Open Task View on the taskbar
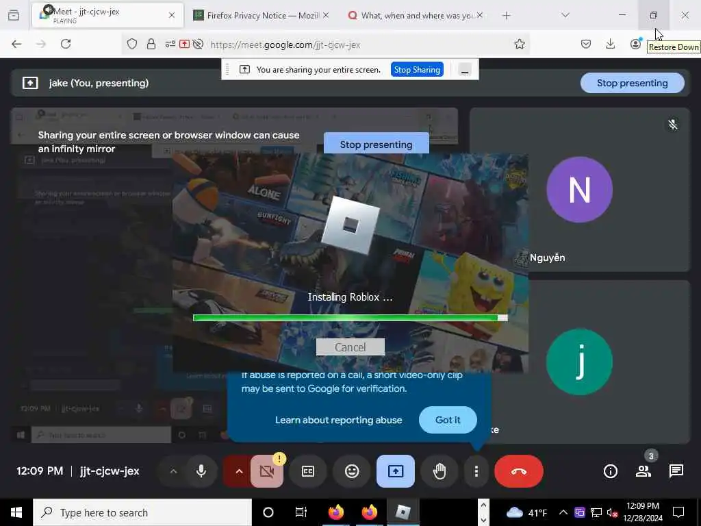This screenshot has height=526, width=701. click(301, 512)
